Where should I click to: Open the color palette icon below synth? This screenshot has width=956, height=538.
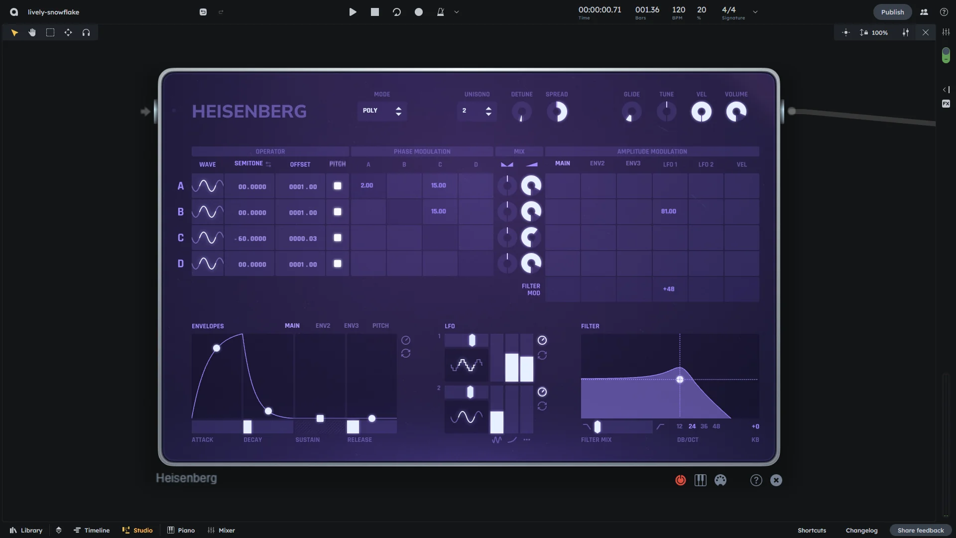[x=720, y=480]
